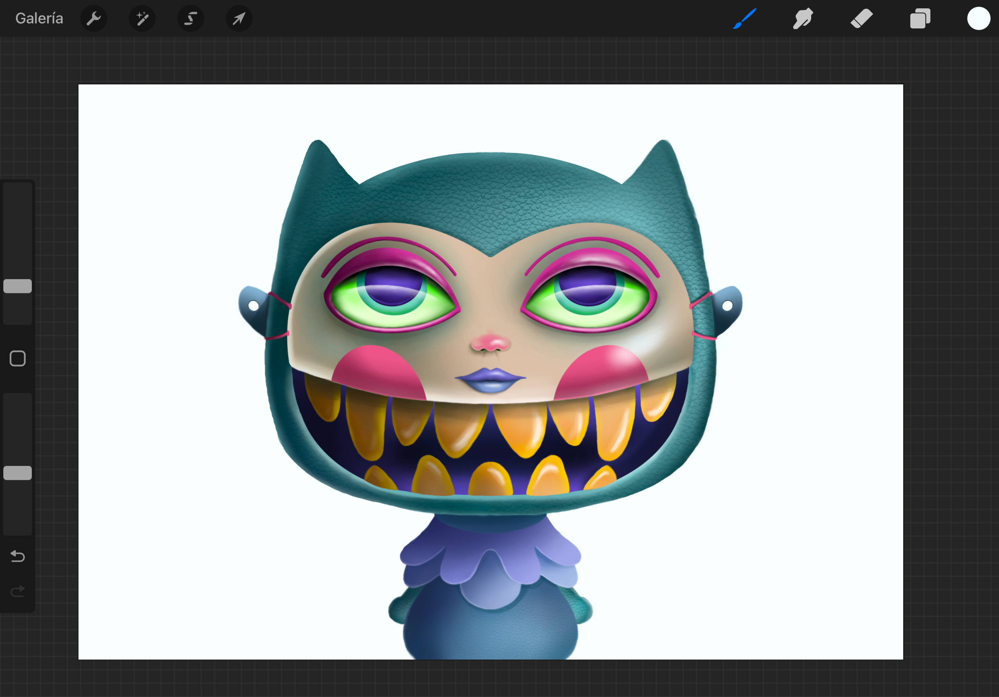Open the Actions wrench menu

point(94,19)
